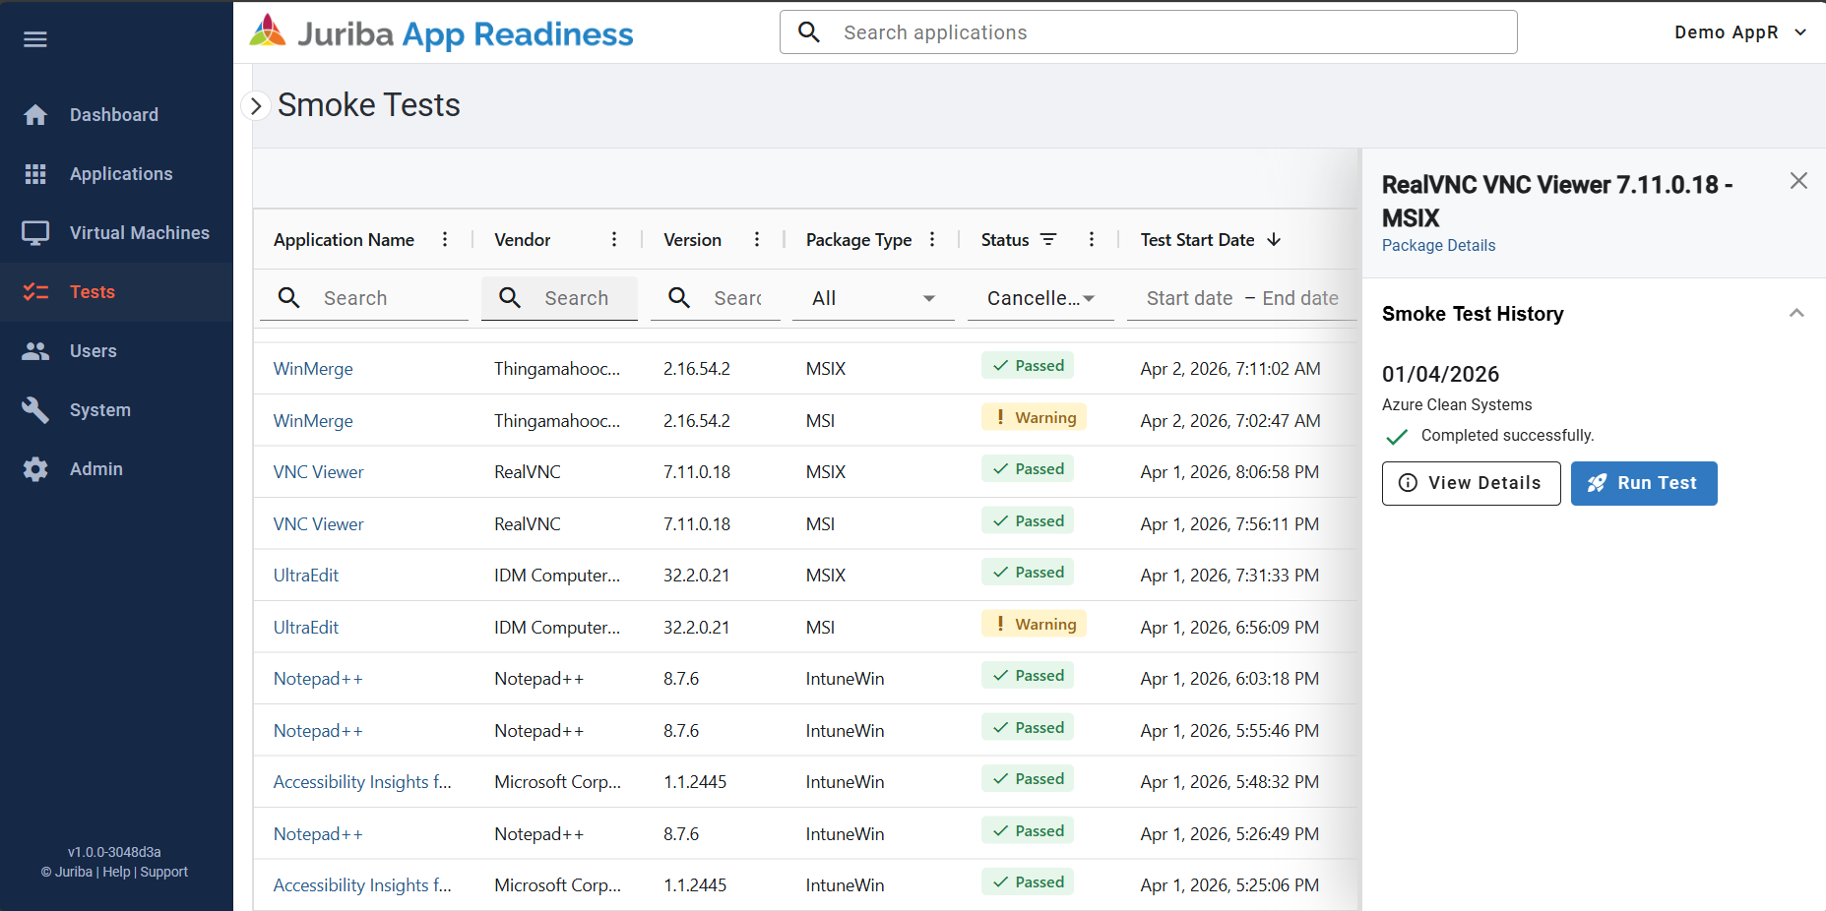Click the Status column header
The image size is (1826, 911).
coord(1005,240)
